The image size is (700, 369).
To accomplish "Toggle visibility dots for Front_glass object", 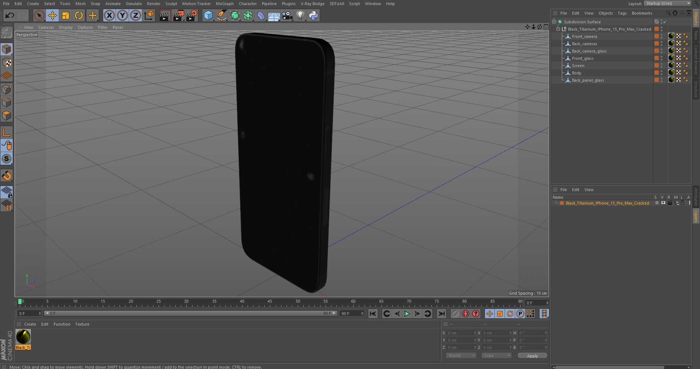I will (662, 58).
